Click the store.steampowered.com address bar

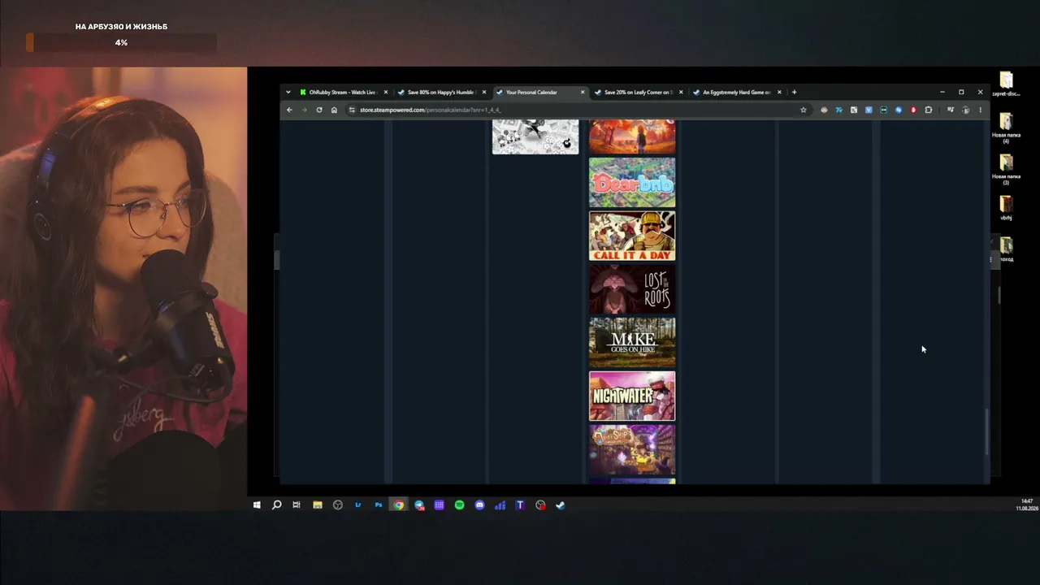(x=578, y=110)
